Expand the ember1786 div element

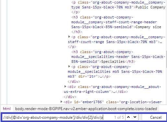61,102
